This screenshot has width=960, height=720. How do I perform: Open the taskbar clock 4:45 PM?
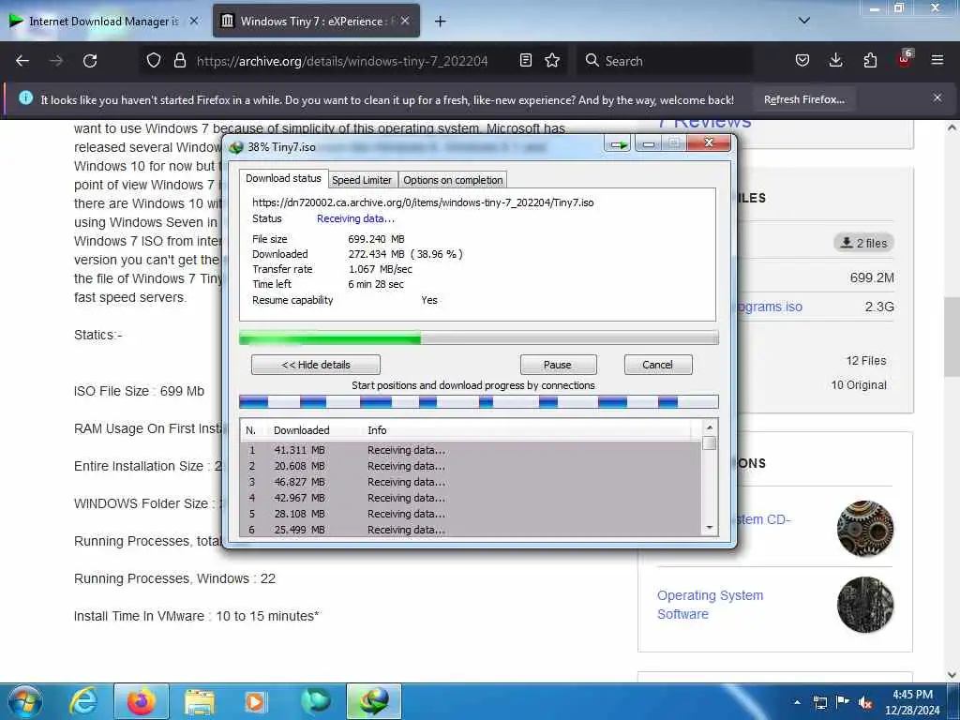click(x=912, y=702)
